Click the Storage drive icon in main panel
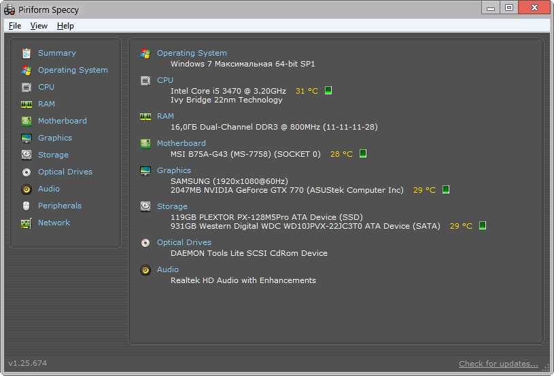This screenshot has height=376, width=554. pos(145,206)
